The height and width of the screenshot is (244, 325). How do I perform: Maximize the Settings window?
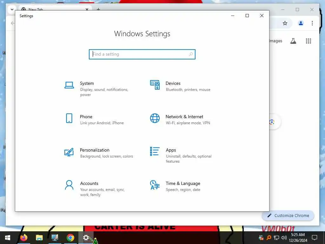click(x=247, y=16)
